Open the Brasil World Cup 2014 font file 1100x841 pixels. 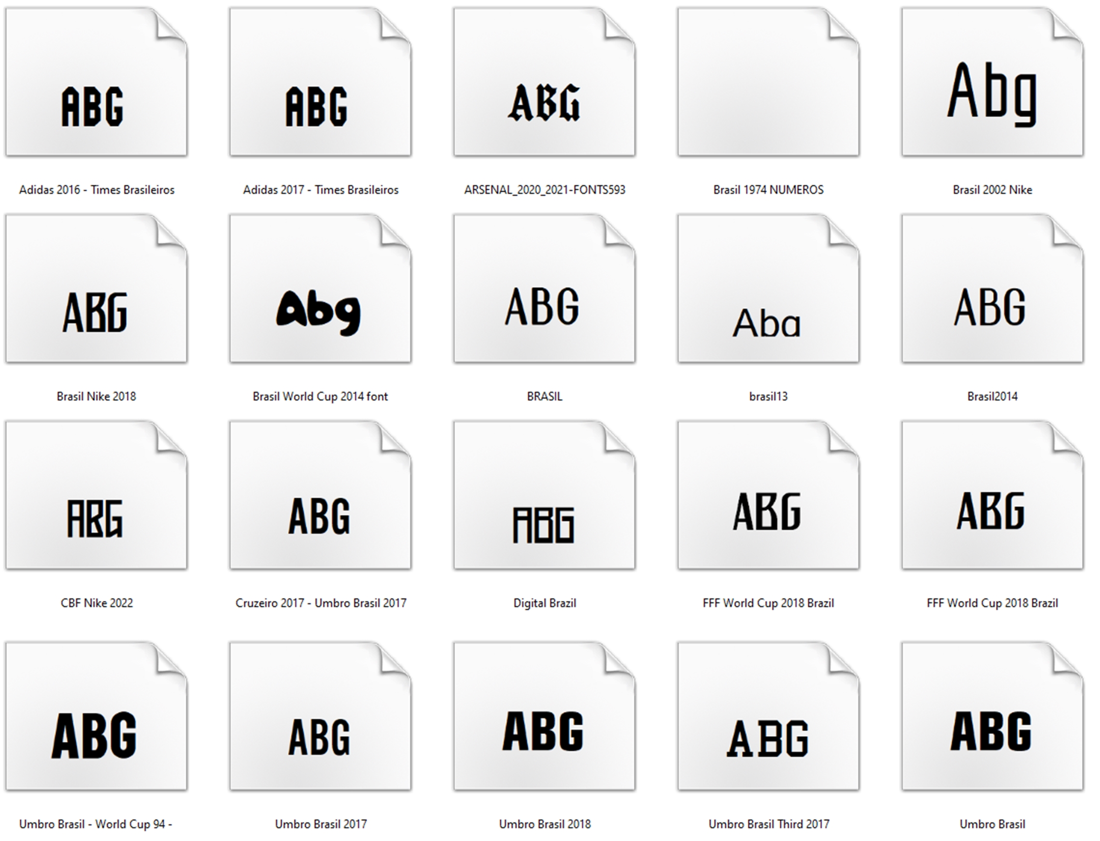[x=321, y=289]
